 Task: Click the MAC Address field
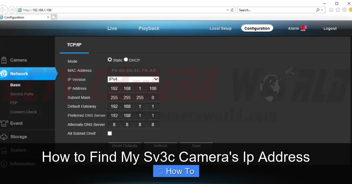coord(133,70)
